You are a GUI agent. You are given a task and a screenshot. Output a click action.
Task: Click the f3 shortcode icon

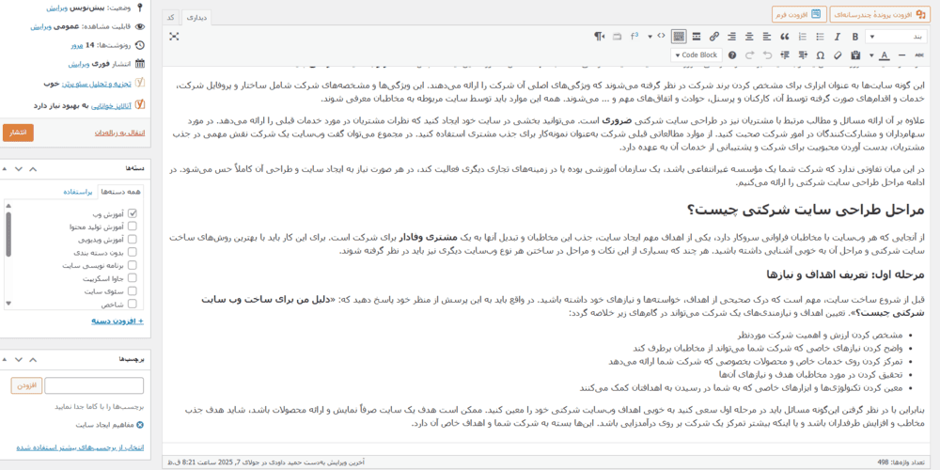point(634,37)
